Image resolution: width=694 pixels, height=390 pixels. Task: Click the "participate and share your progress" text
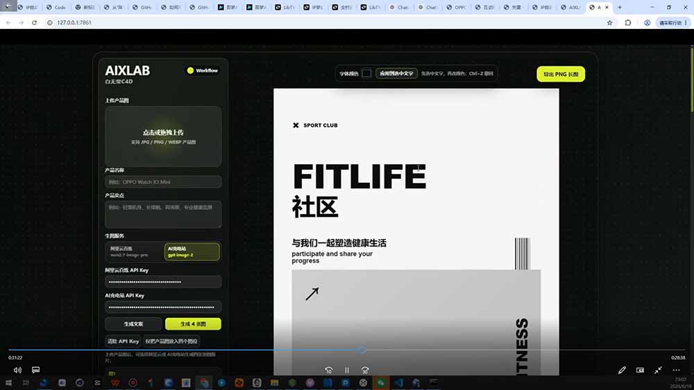coord(332,257)
